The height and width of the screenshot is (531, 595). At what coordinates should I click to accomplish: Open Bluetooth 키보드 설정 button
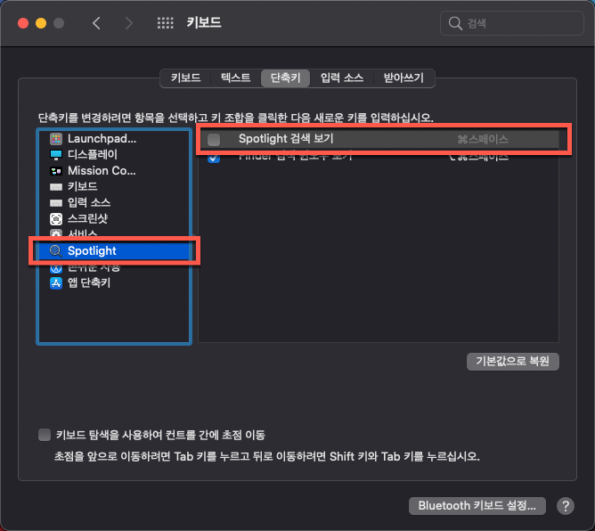(477, 505)
